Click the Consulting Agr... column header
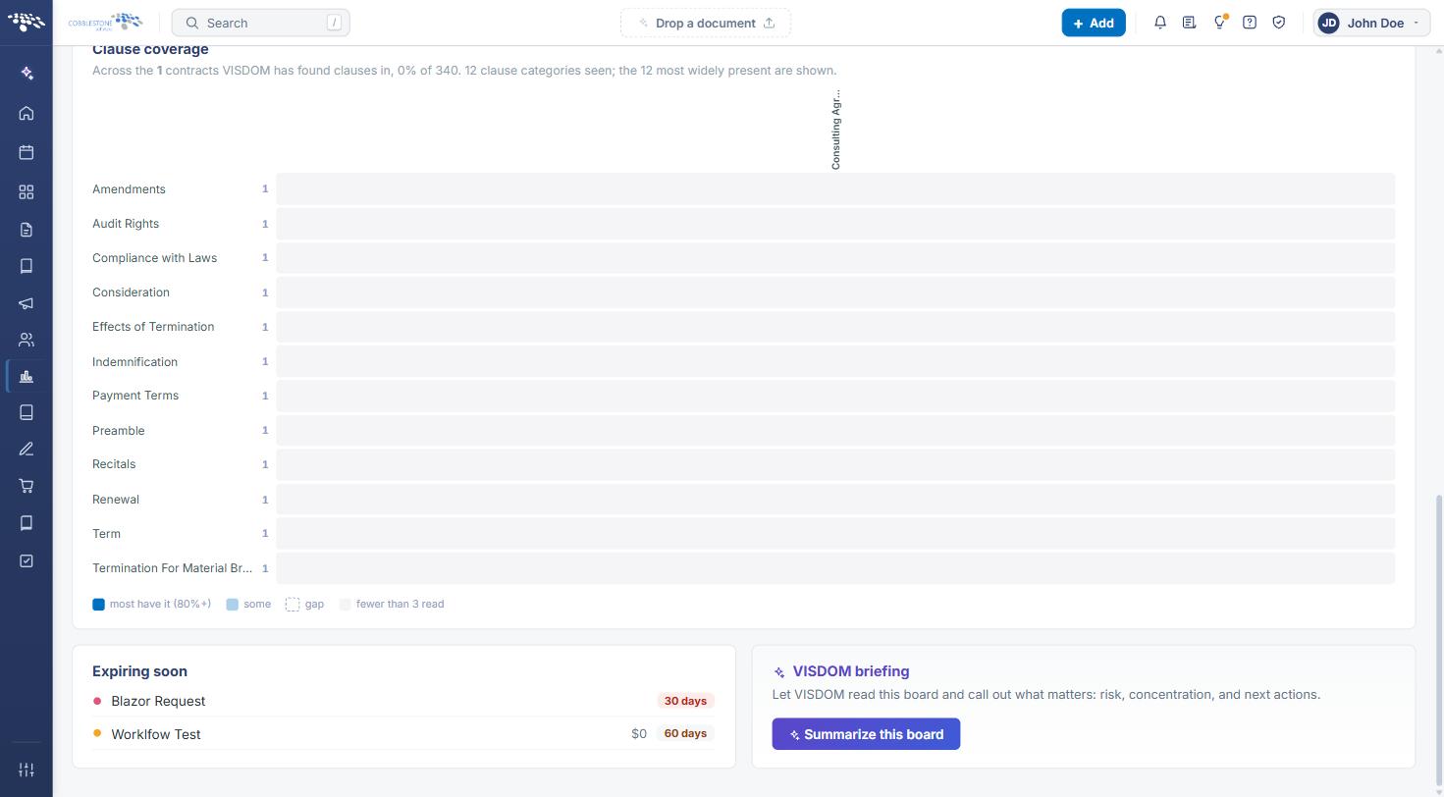This screenshot has height=797, width=1444. click(x=836, y=129)
